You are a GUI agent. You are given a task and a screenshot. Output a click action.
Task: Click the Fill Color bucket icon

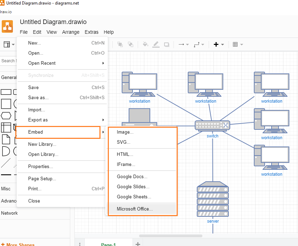coord(145,44)
